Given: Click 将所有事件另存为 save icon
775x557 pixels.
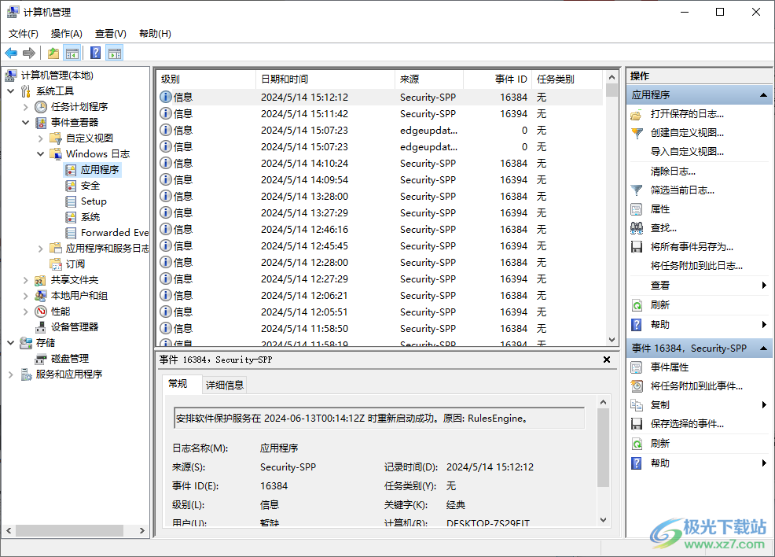Looking at the screenshot, I should (x=637, y=247).
